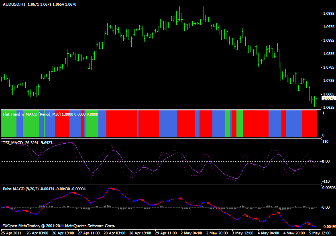Click the 1.0935 price axis value
336x236 pixels.
click(x=329, y=27)
